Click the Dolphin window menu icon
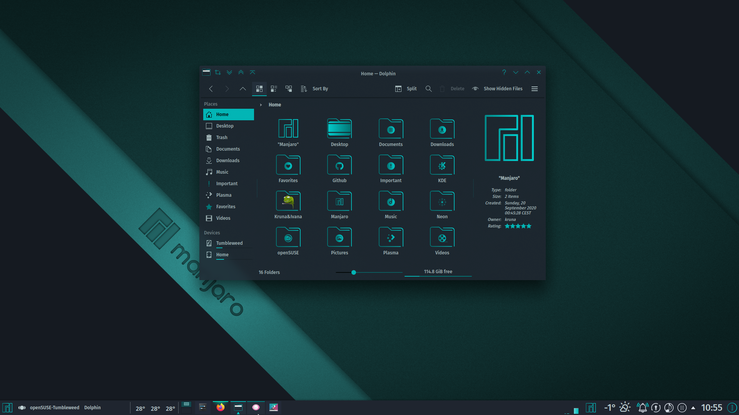 coord(206,72)
